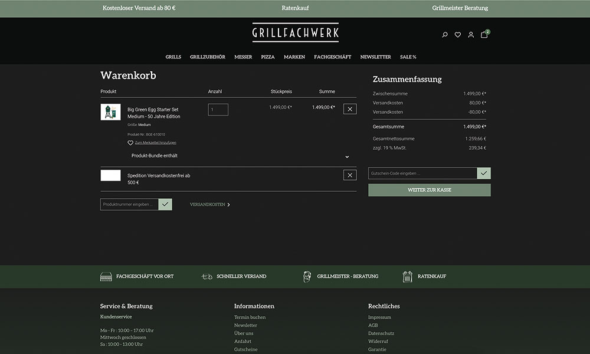590x354 pixels.
Task: Click the Schneller Versand truck icon
Action: click(207, 277)
